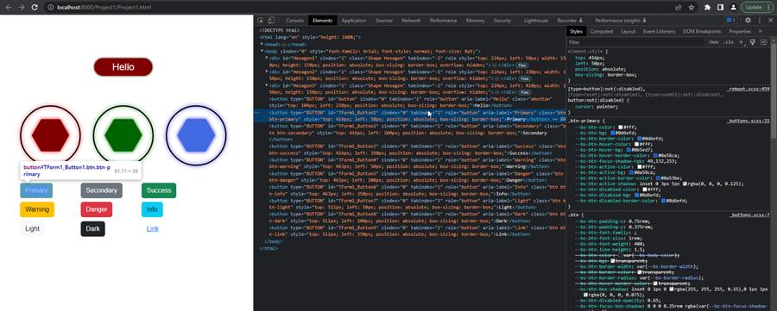Close the DevTools panel
Screen dimensions: 777x311
point(771,21)
